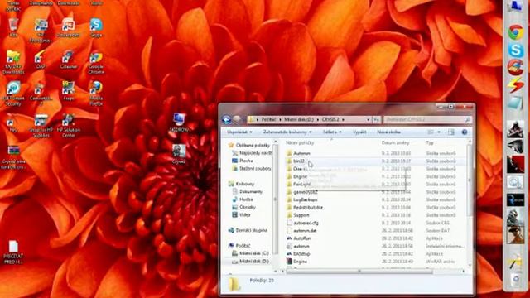
Task: Click Počítač in the address breadcrumb
Action: [x=268, y=119]
